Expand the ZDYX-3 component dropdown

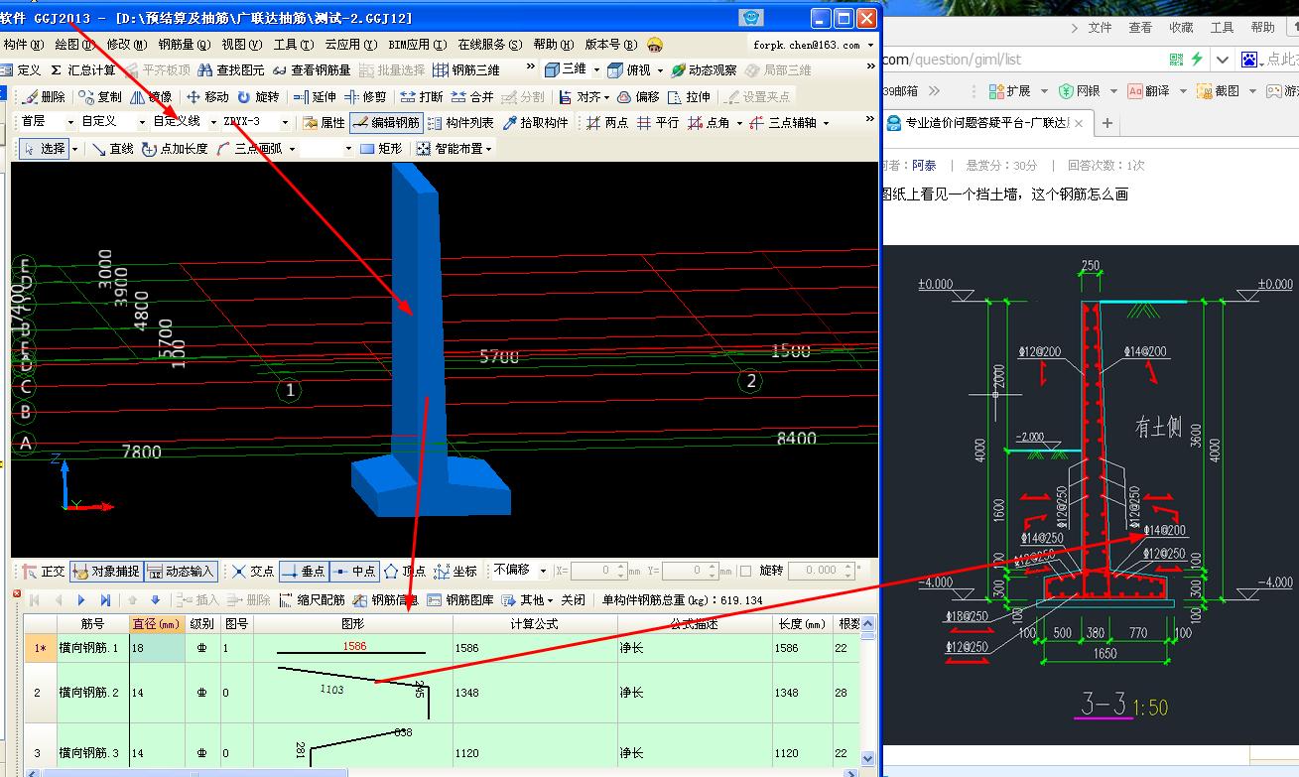(x=285, y=123)
